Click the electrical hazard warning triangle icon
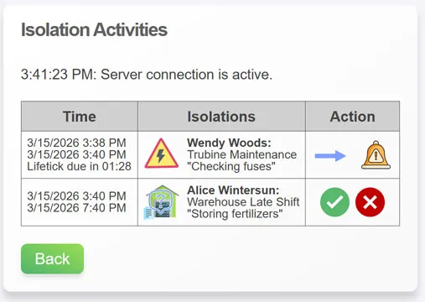 [162, 154]
